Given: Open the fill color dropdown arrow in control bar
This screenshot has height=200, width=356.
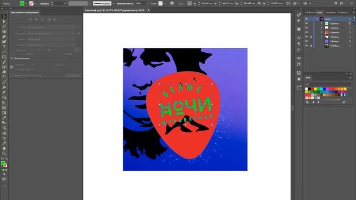Looking at the screenshot, I should pos(26,3).
